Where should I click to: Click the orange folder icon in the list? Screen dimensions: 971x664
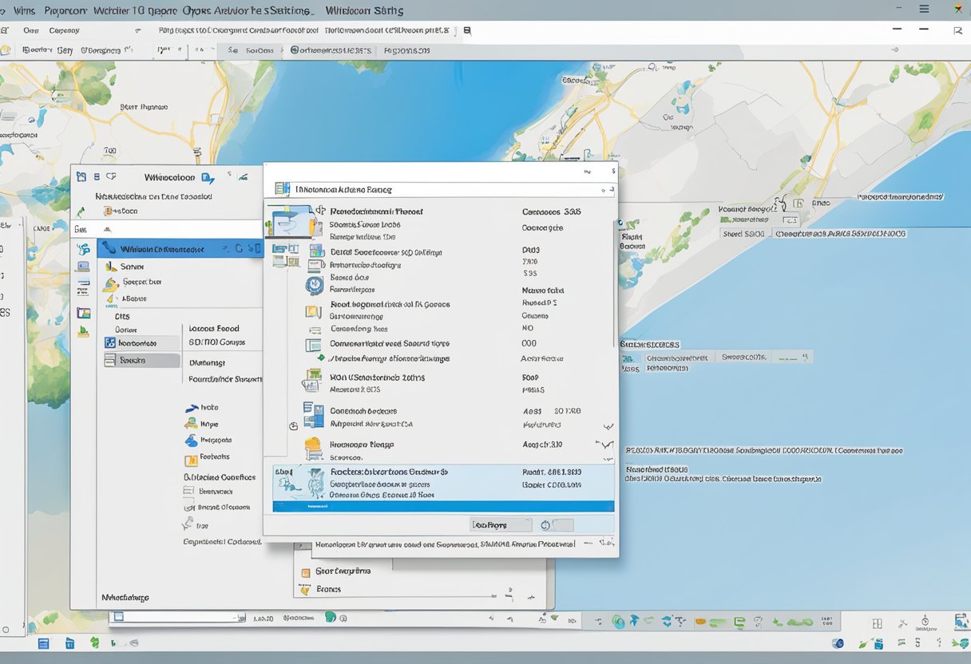pos(313,447)
